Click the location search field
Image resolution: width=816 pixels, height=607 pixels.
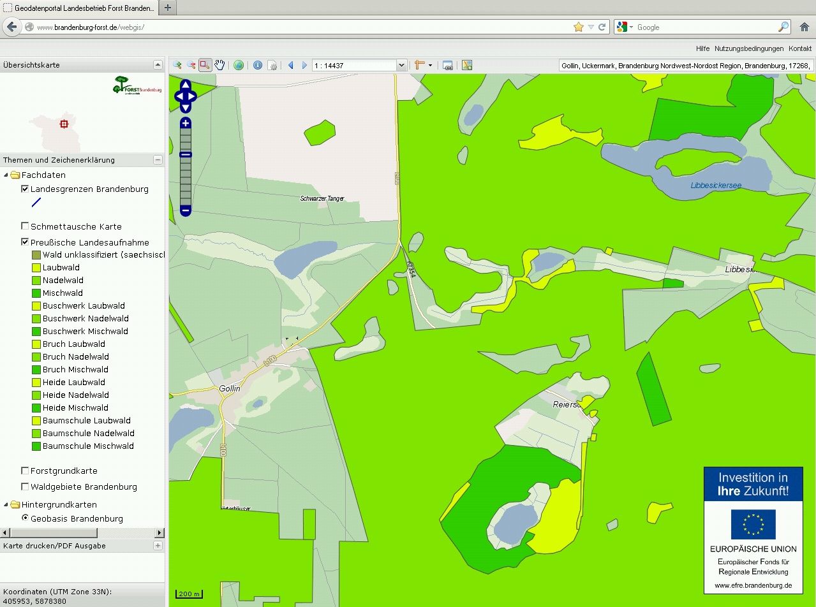coord(686,65)
